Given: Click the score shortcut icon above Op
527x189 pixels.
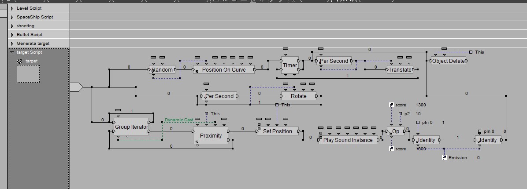Looking at the screenshot, I should pos(391,105).
